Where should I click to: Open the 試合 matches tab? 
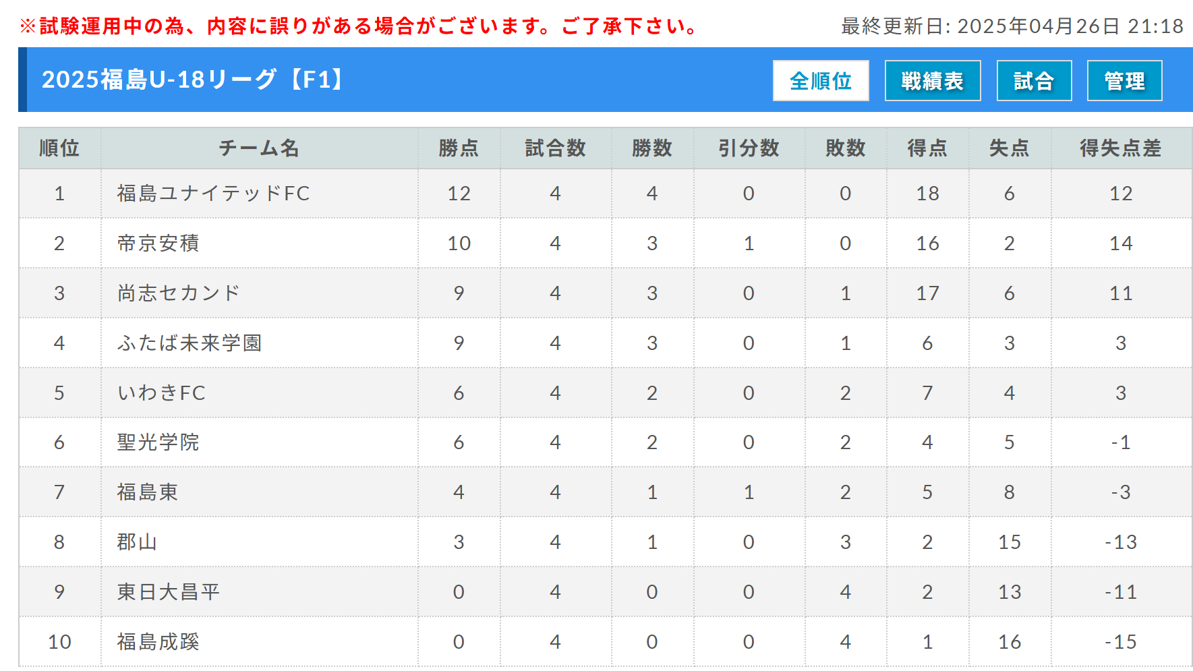(x=1034, y=81)
